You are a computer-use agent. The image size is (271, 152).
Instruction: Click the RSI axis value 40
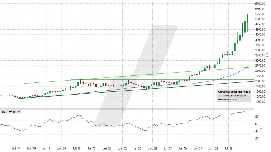[x=257, y=131]
